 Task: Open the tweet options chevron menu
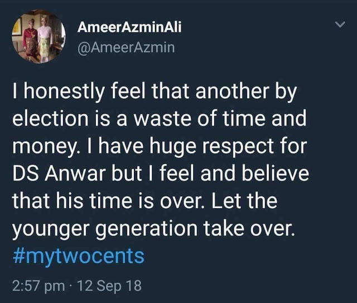click(339, 26)
